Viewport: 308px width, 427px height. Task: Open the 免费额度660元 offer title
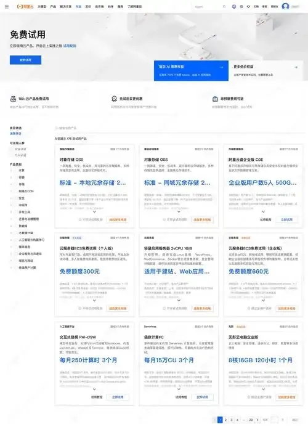tap(249, 272)
